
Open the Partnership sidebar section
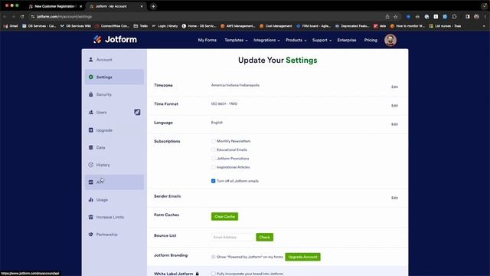pyautogui.click(x=114, y=235)
